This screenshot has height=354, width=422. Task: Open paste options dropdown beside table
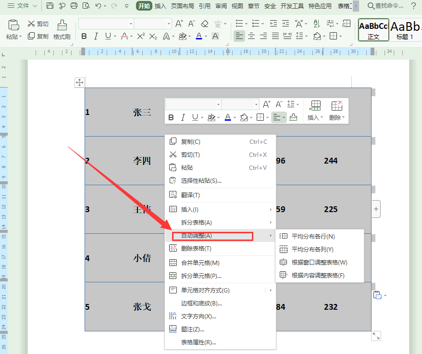(385, 295)
